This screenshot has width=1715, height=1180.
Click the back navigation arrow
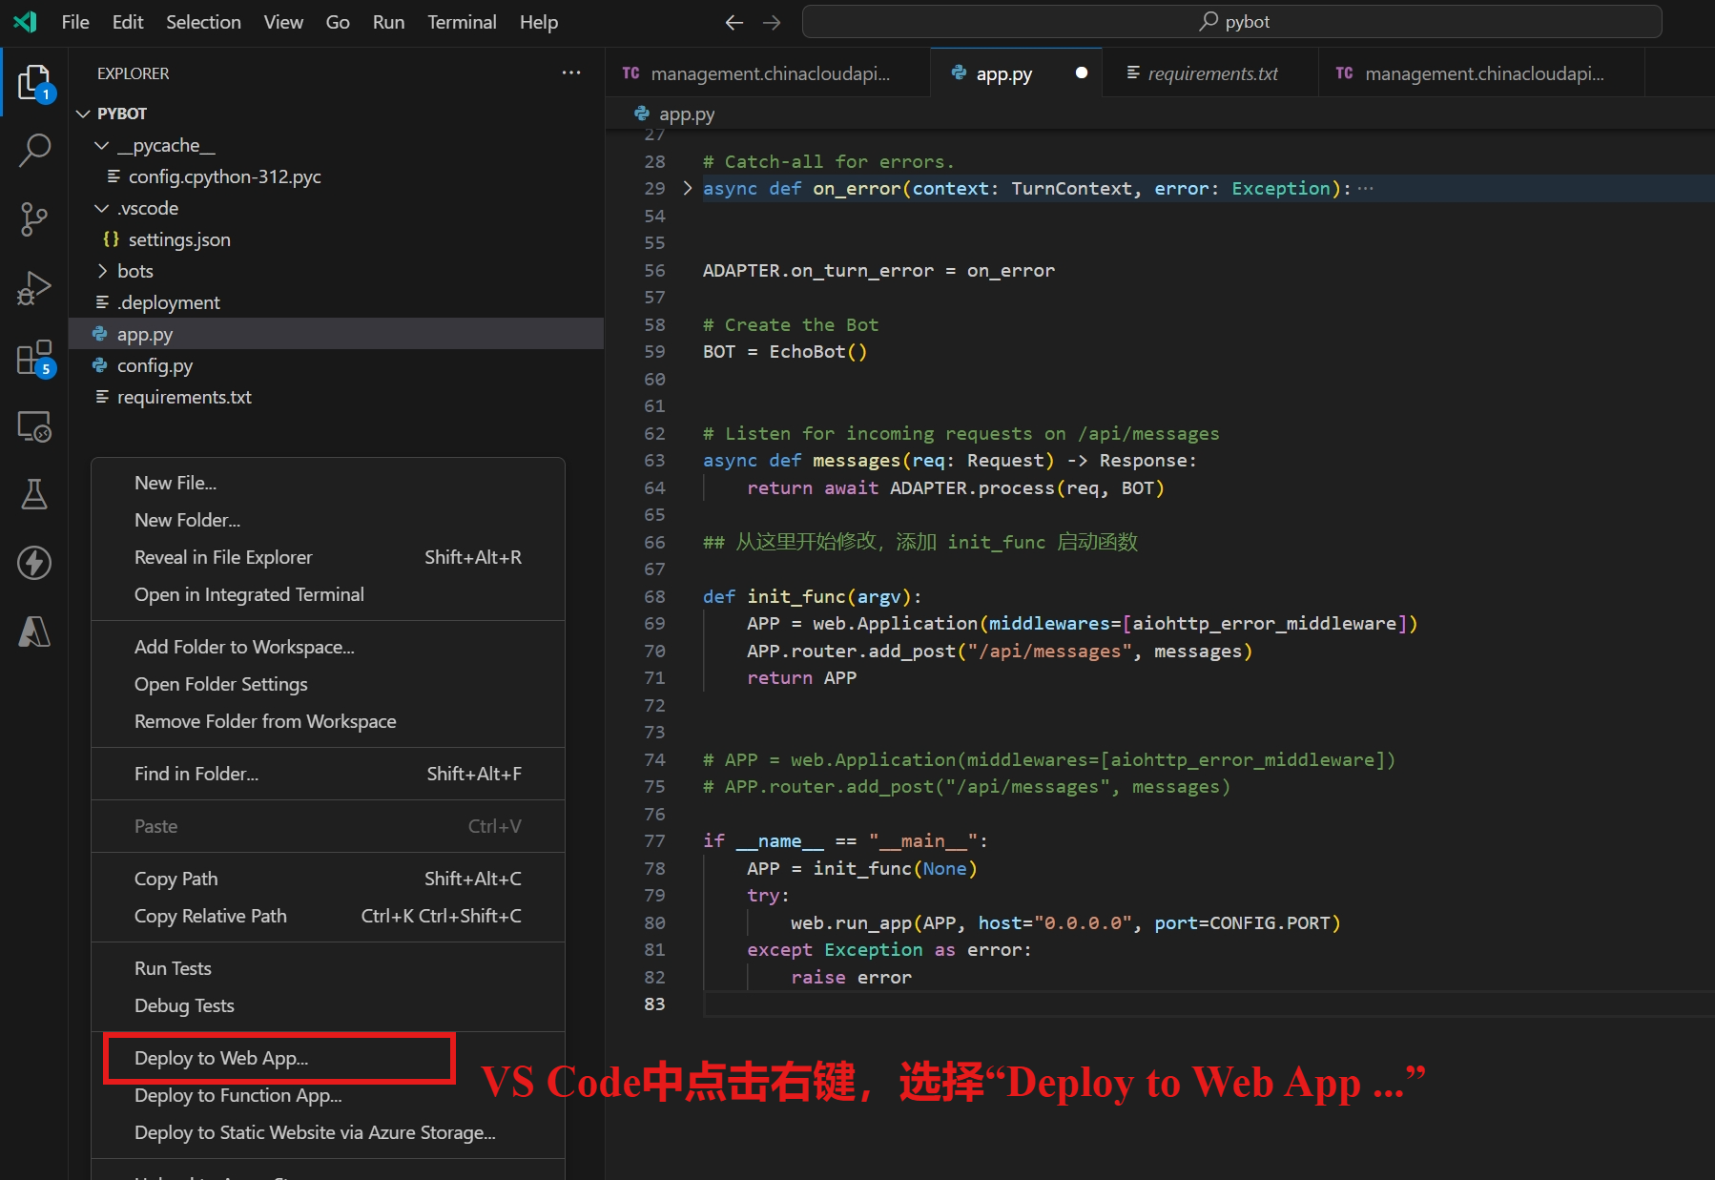pyautogui.click(x=734, y=21)
